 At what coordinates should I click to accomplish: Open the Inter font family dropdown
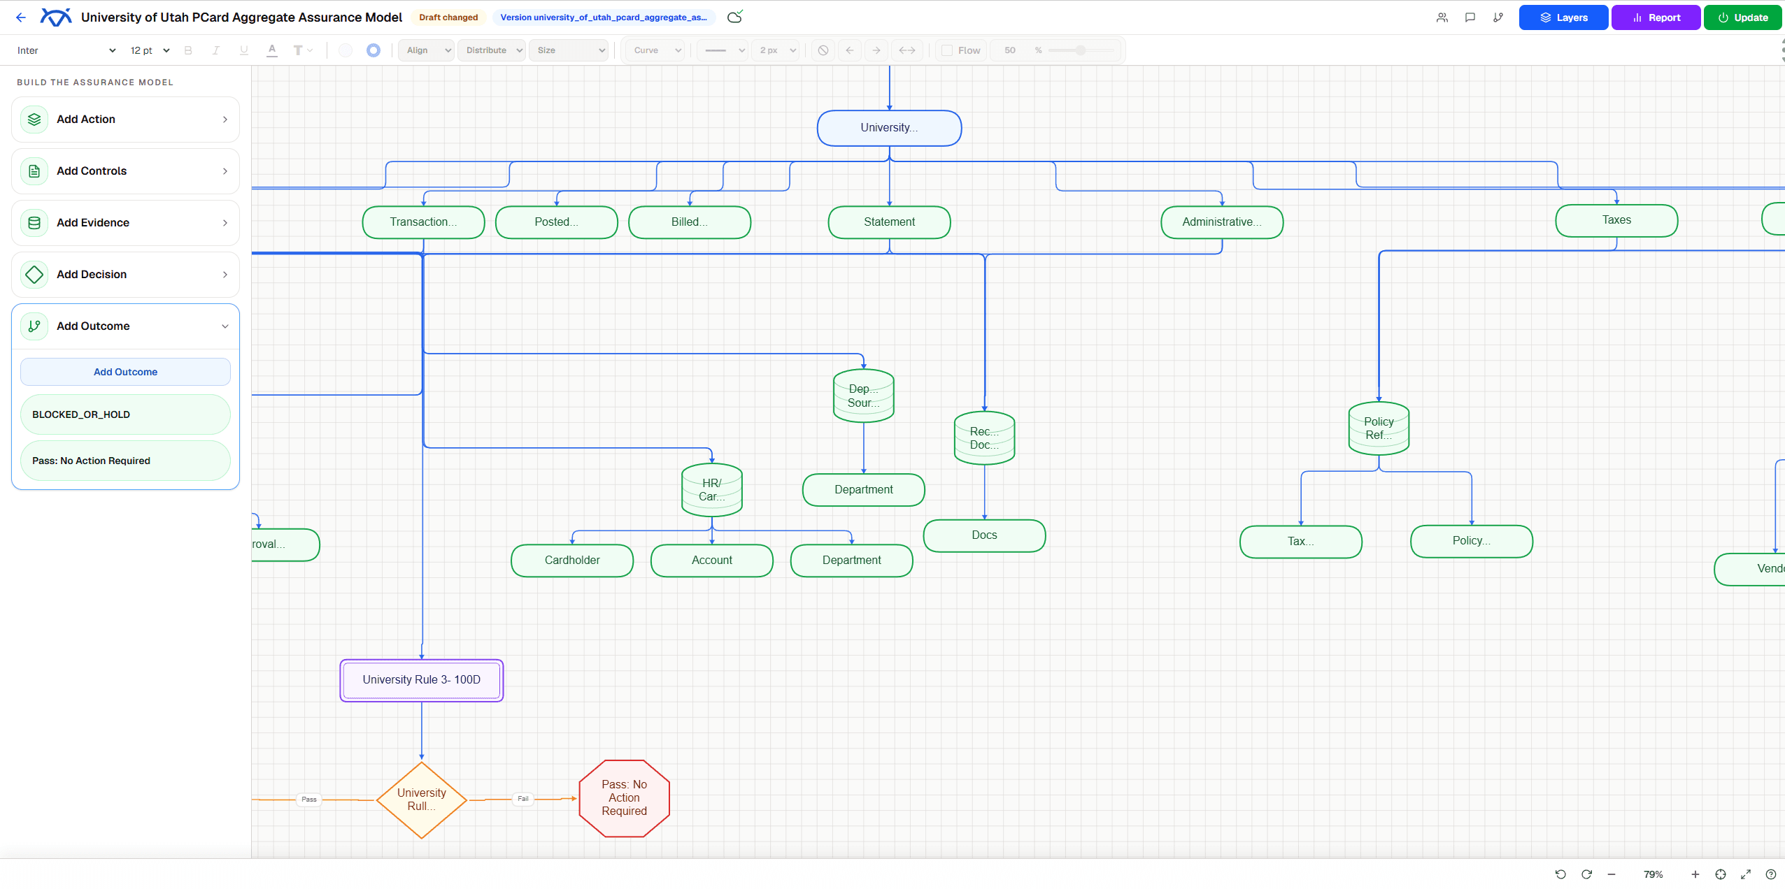pos(65,50)
